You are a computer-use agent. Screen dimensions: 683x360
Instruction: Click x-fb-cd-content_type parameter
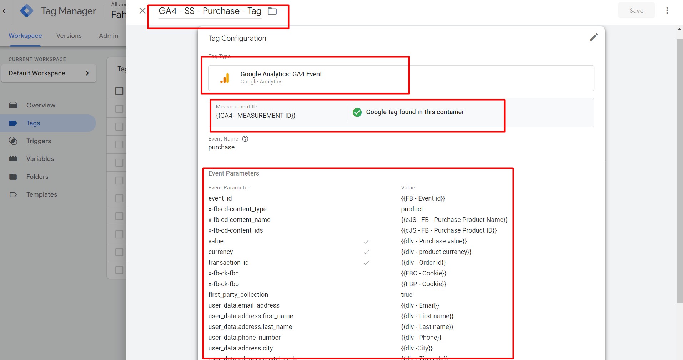237,209
